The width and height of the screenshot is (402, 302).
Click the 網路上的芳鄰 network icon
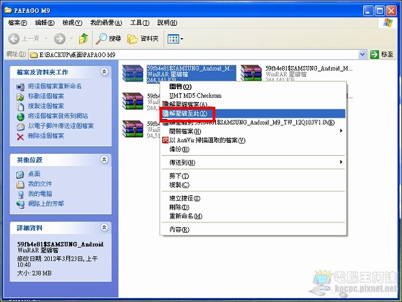[x=20, y=205]
